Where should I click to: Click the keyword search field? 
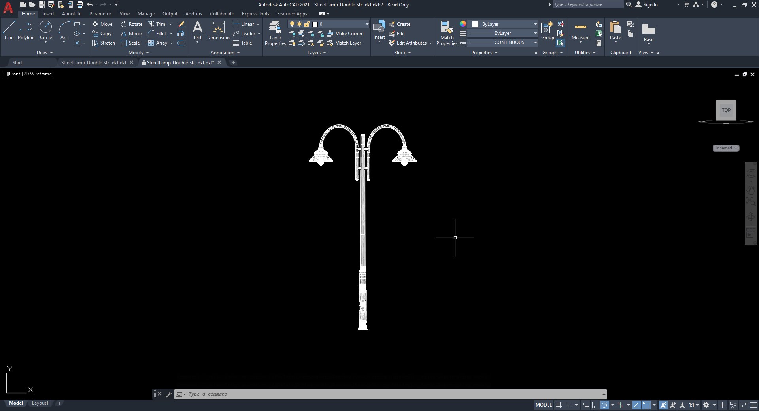point(588,5)
